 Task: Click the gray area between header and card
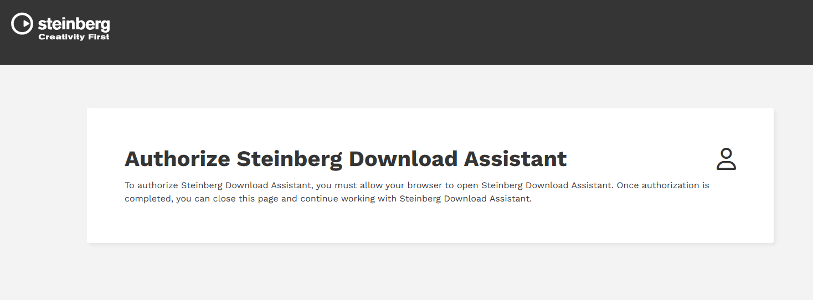coord(430,86)
